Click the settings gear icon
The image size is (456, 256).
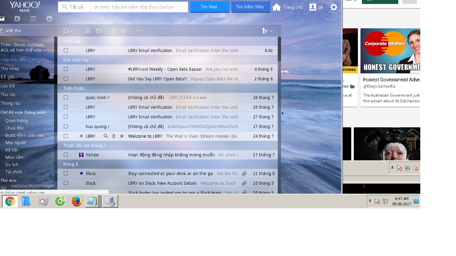[333, 7]
